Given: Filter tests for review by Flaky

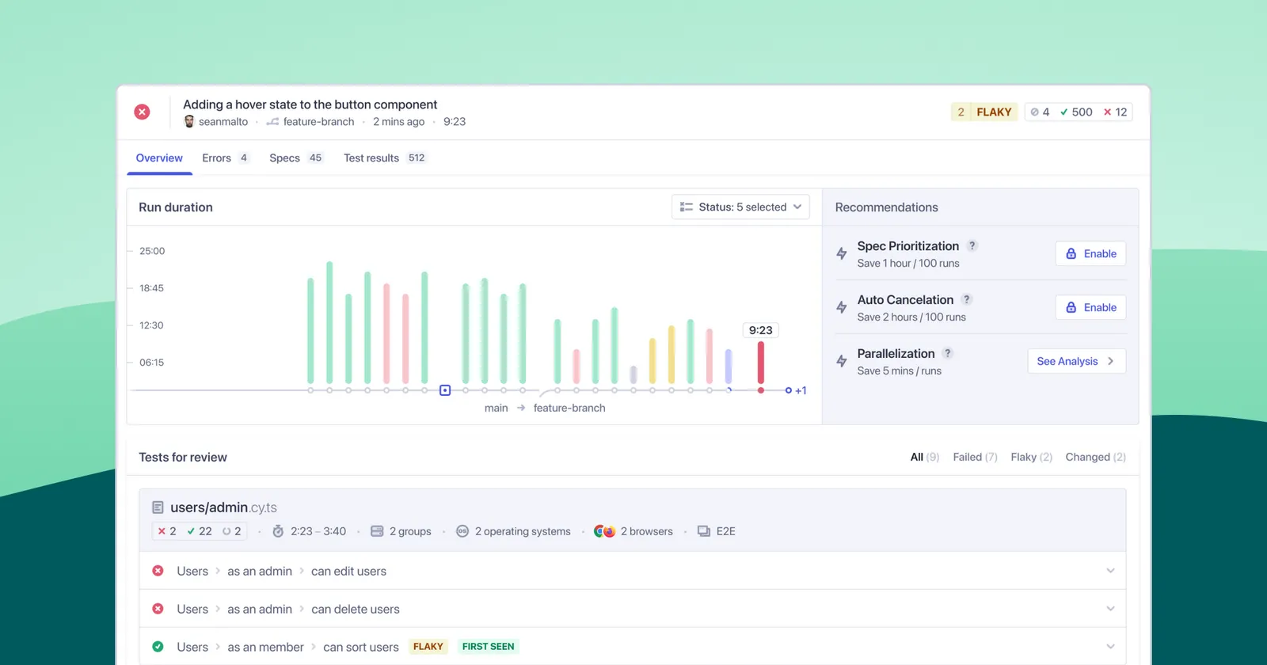Looking at the screenshot, I should click(1030, 457).
